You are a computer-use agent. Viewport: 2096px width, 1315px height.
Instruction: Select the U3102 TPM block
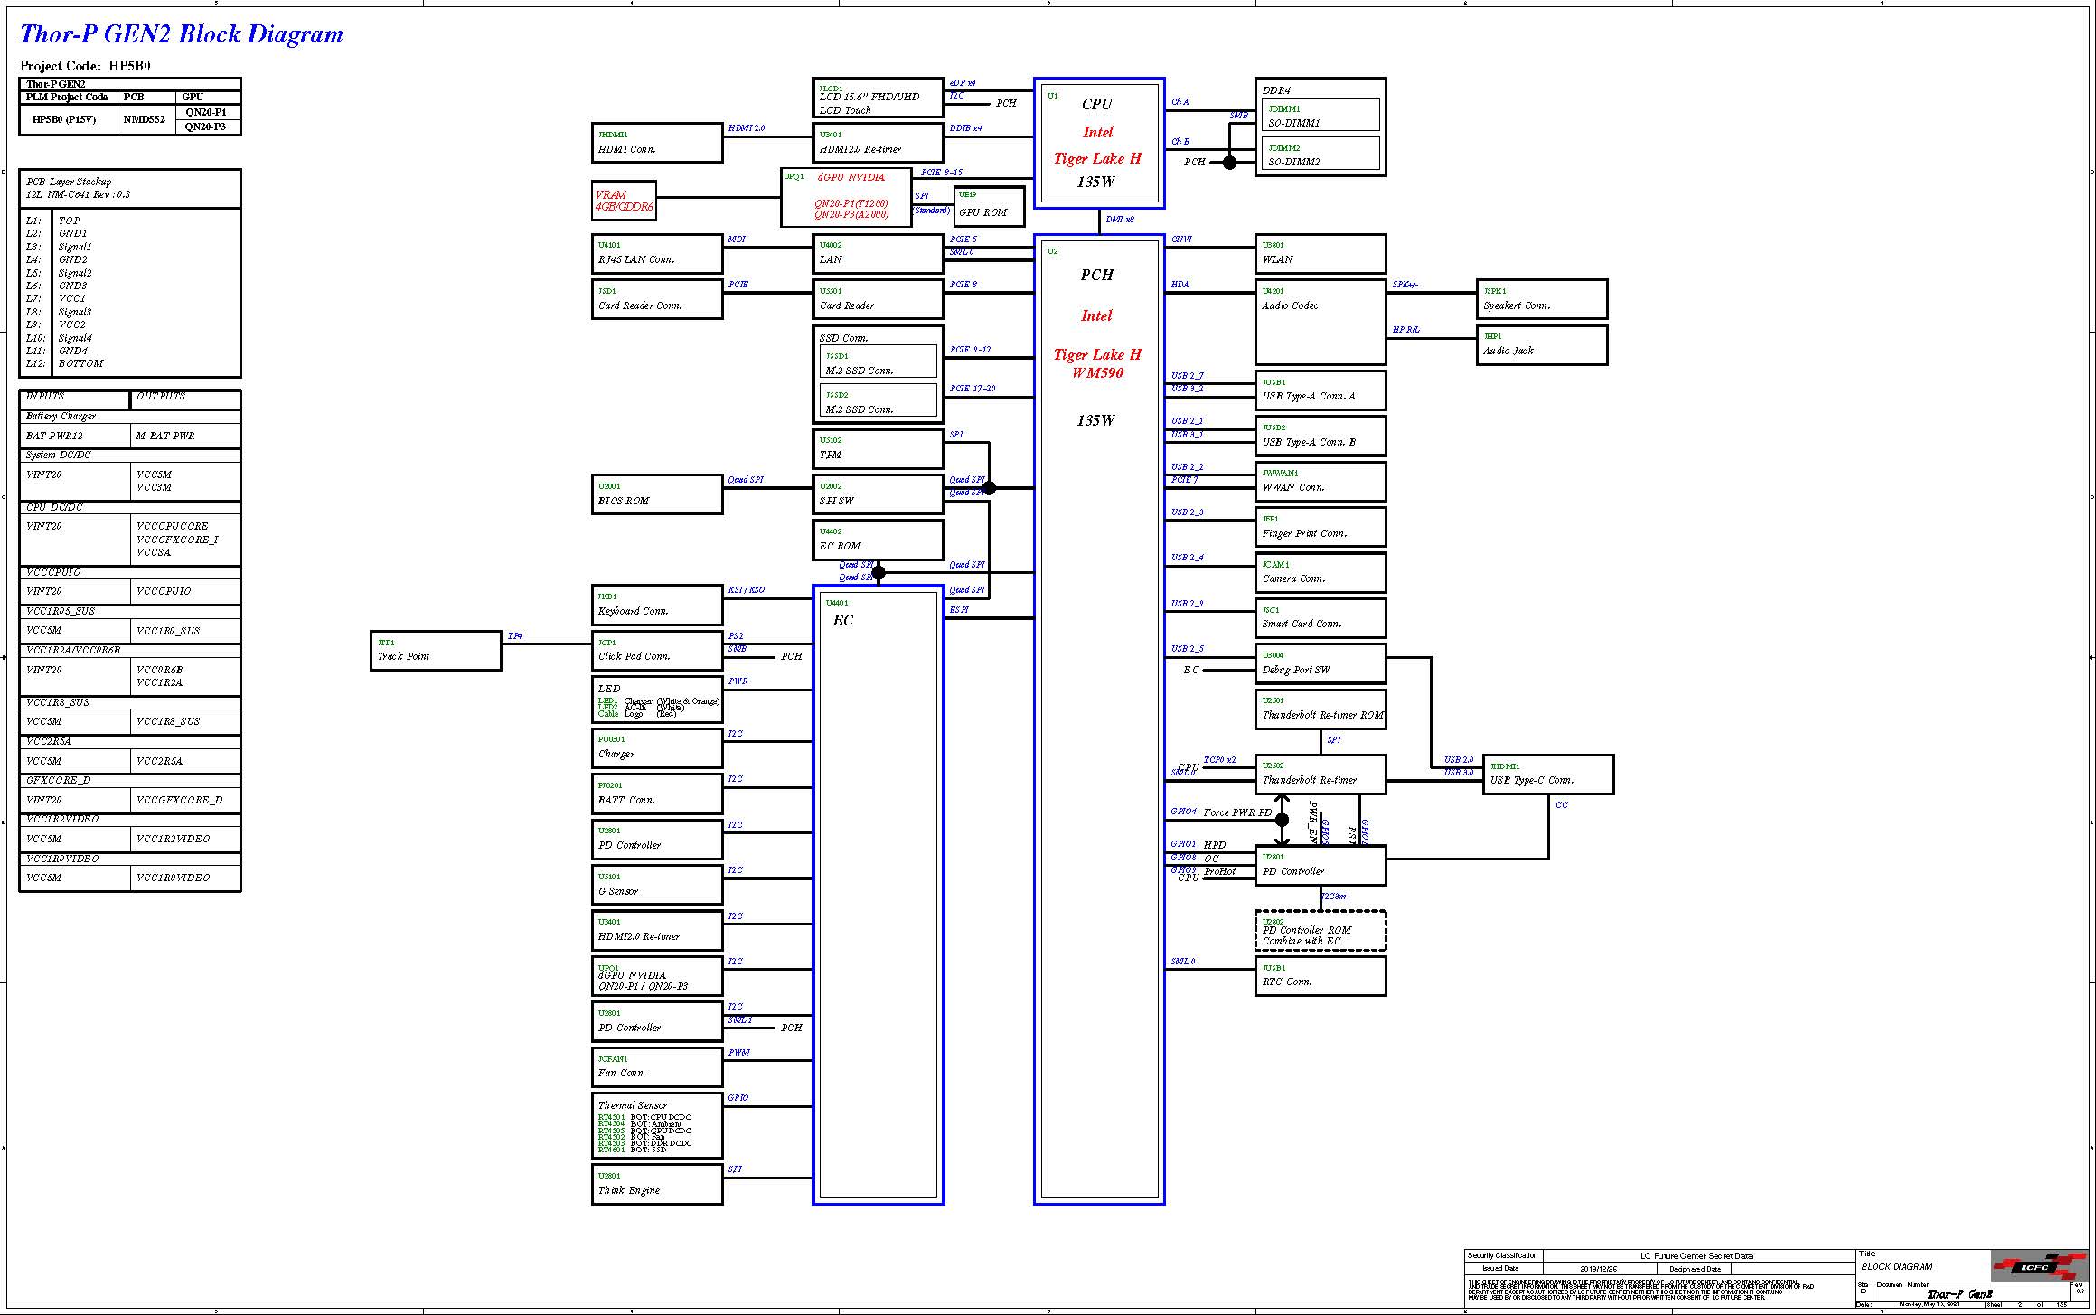(878, 448)
